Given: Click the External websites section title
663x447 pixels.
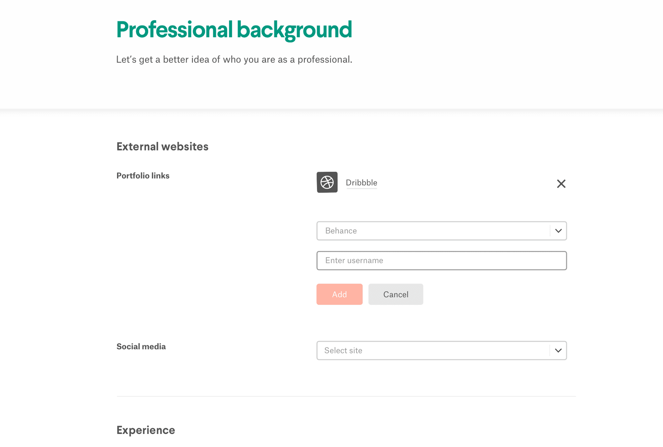Looking at the screenshot, I should coord(162,146).
